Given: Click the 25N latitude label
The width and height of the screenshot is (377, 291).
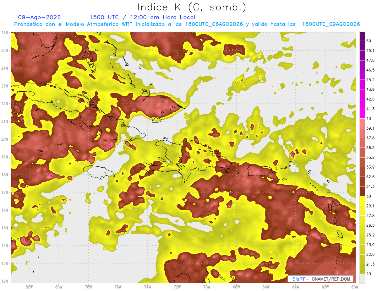Looking at the screenshot, I should 4,50.
